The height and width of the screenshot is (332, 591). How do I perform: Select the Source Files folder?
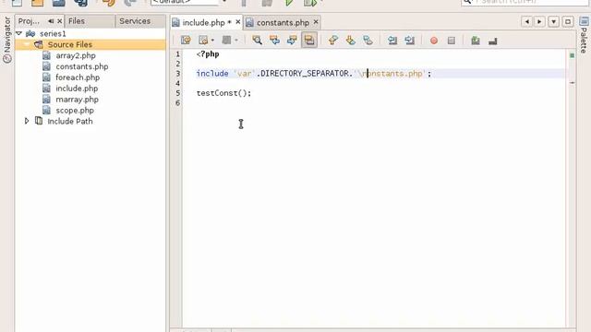[70, 44]
